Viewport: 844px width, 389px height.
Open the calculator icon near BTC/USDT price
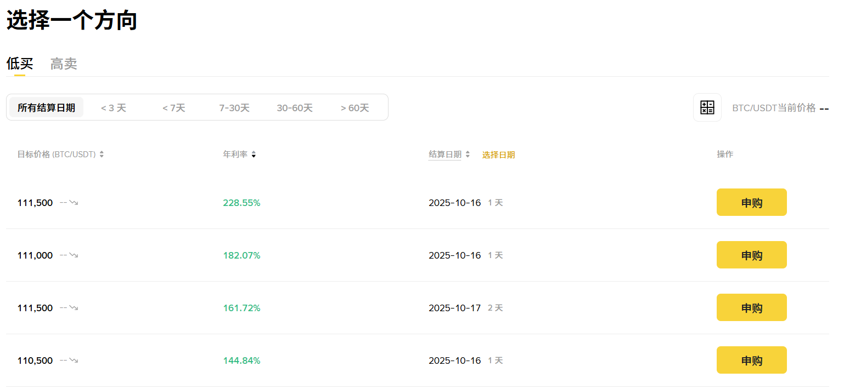tap(707, 107)
